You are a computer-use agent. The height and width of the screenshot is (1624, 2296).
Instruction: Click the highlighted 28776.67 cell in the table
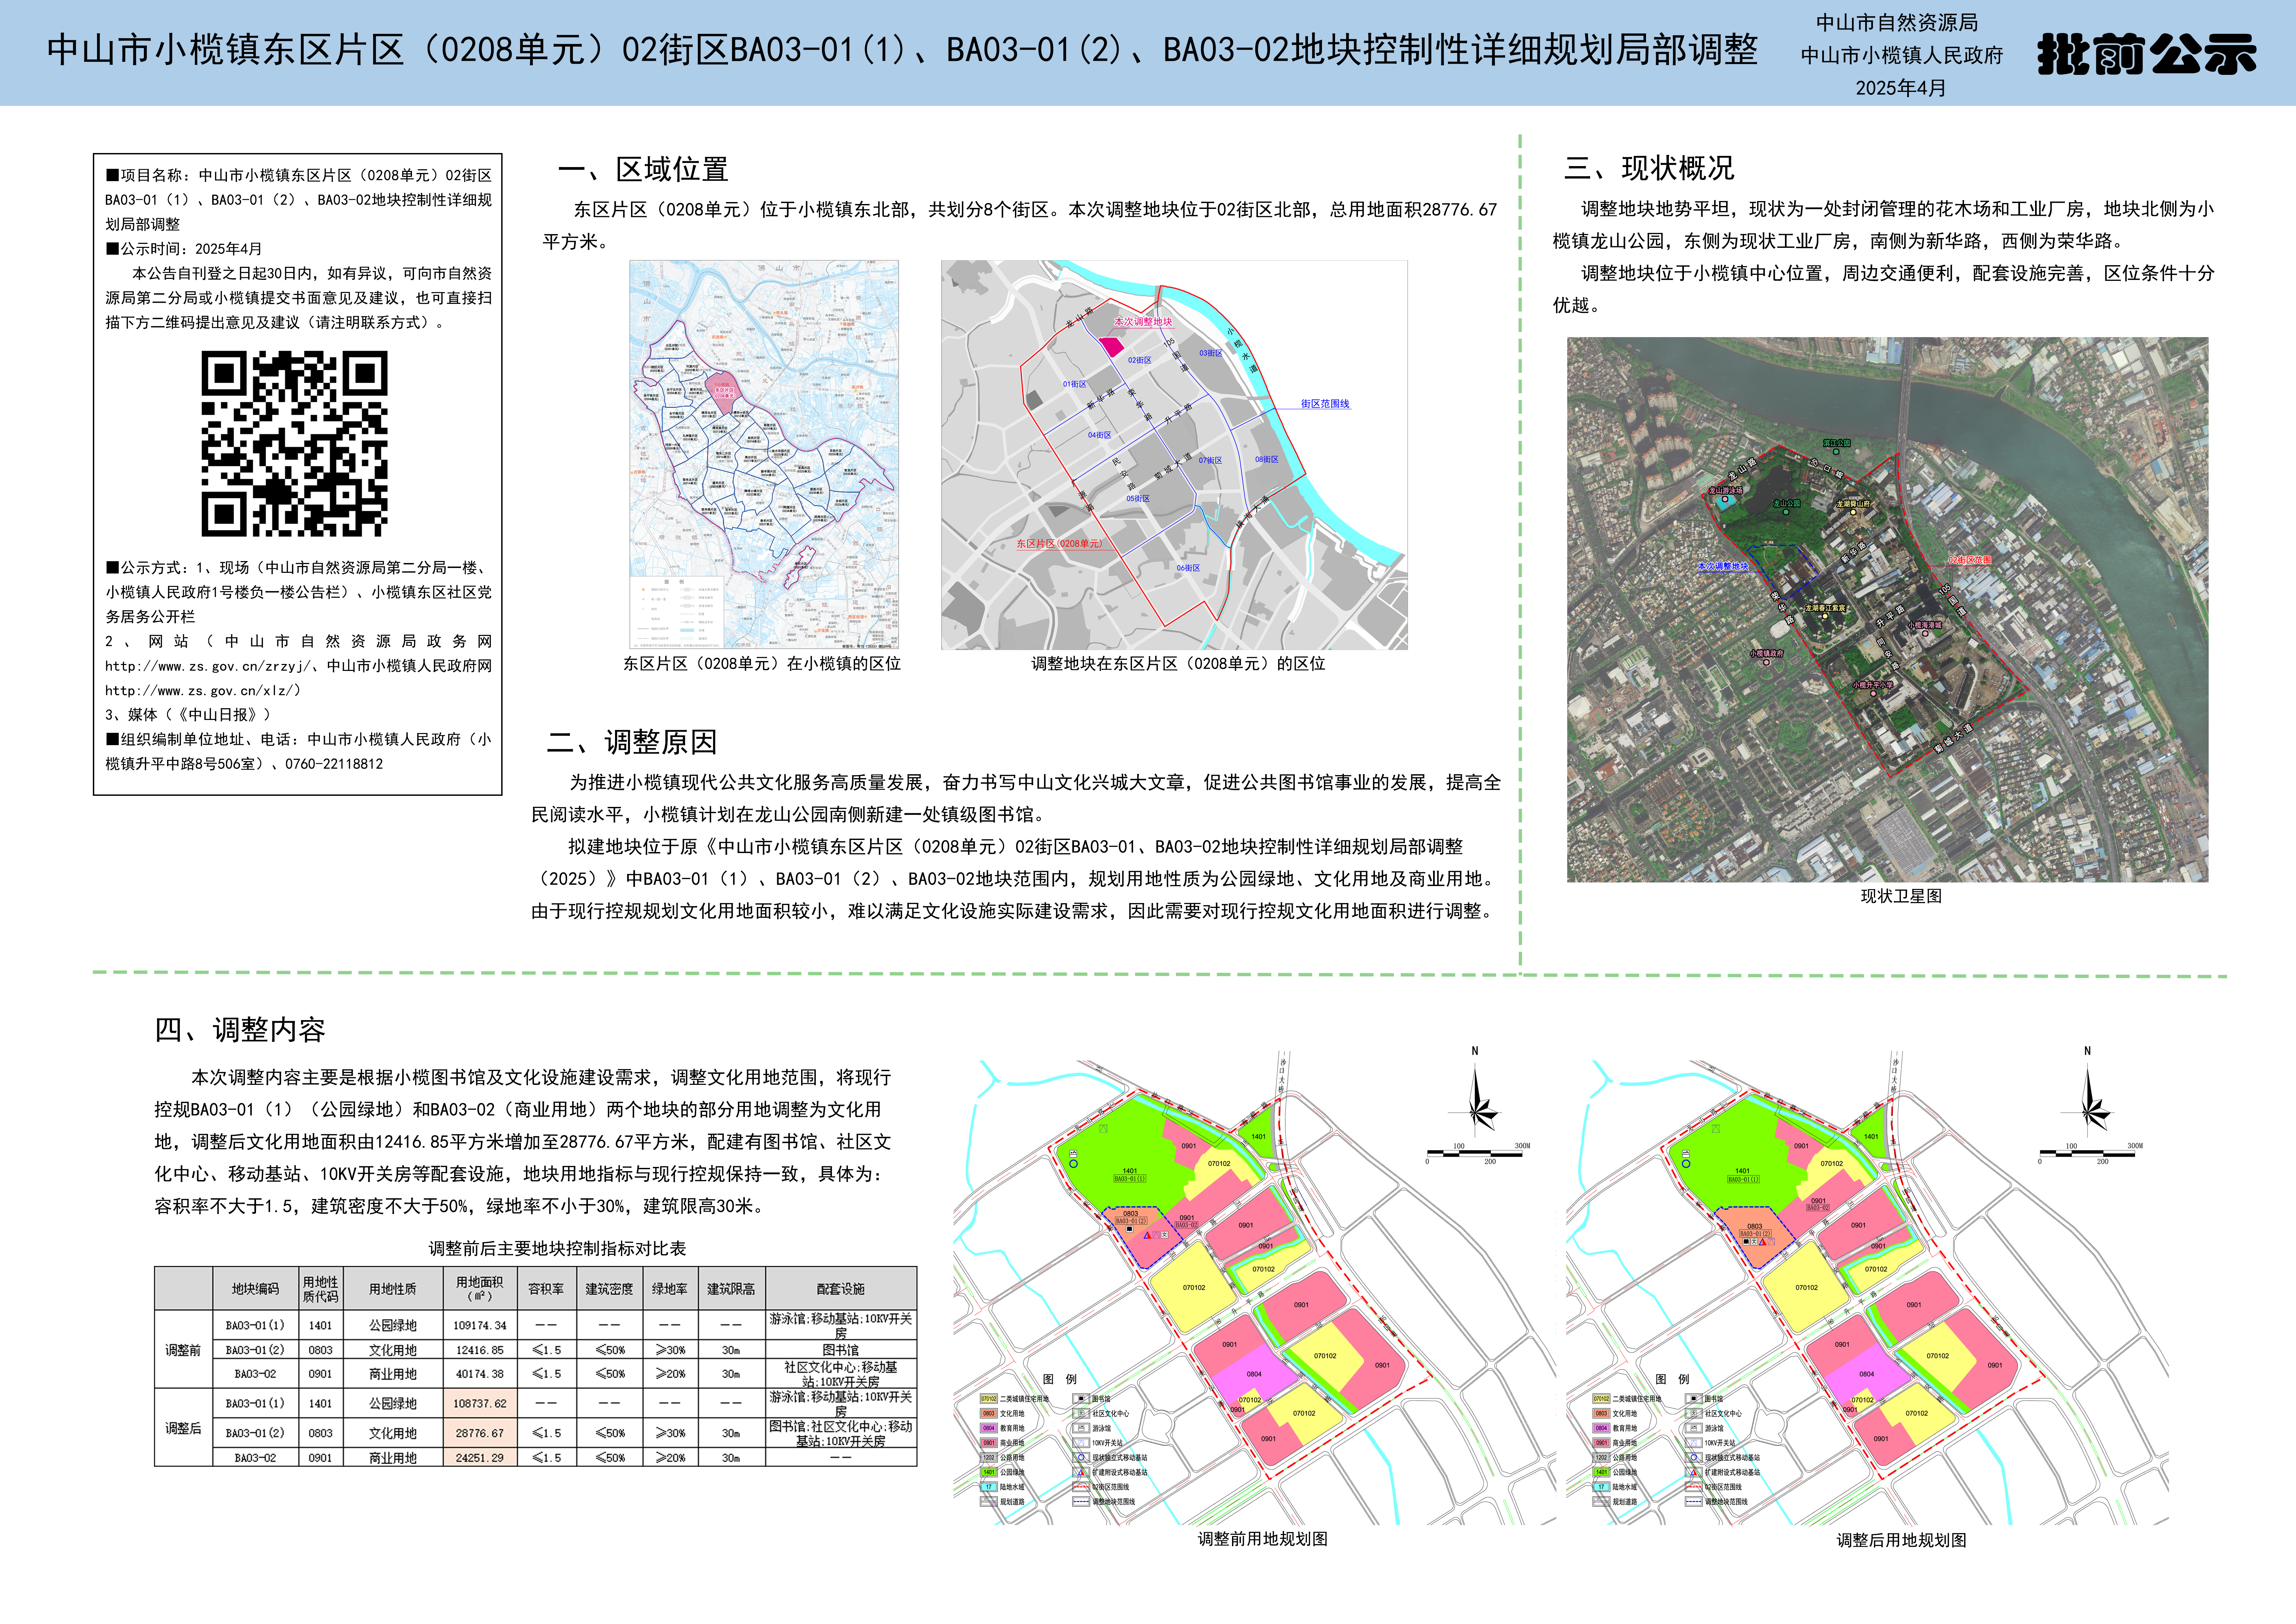pos(480,1433)
